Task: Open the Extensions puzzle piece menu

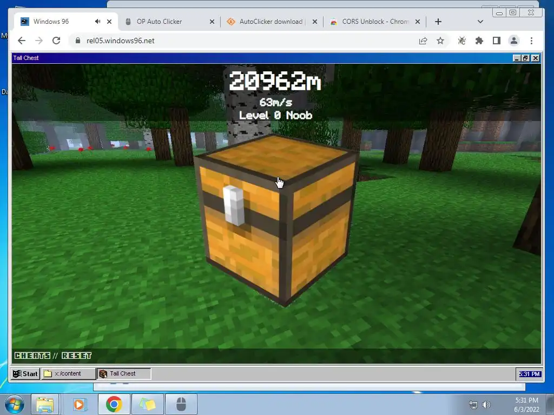Action: point(479,41)
